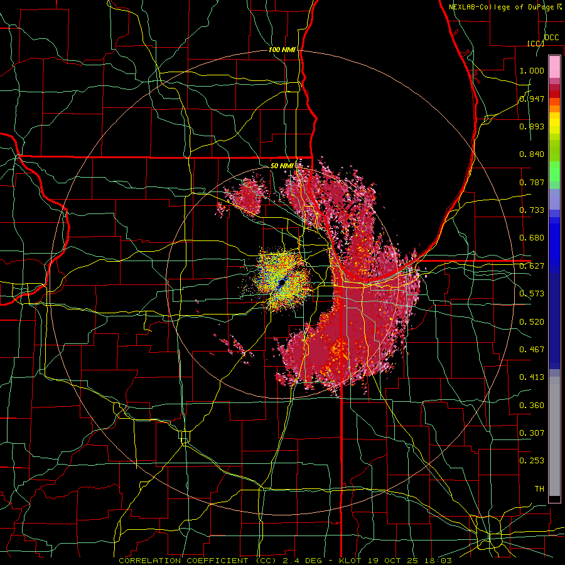Click the [CC] units label
The image size is (565, 565).
point(535,43)
